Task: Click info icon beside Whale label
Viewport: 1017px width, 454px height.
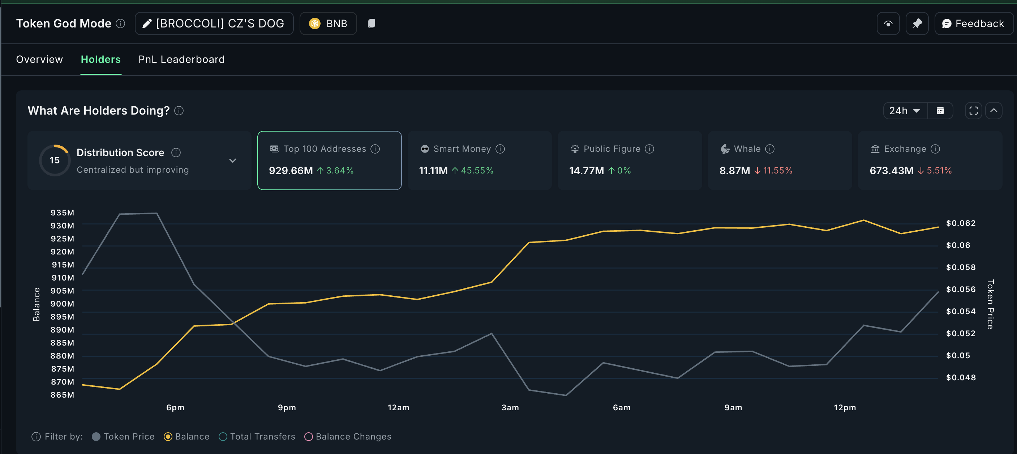Action: coord(769,149)
